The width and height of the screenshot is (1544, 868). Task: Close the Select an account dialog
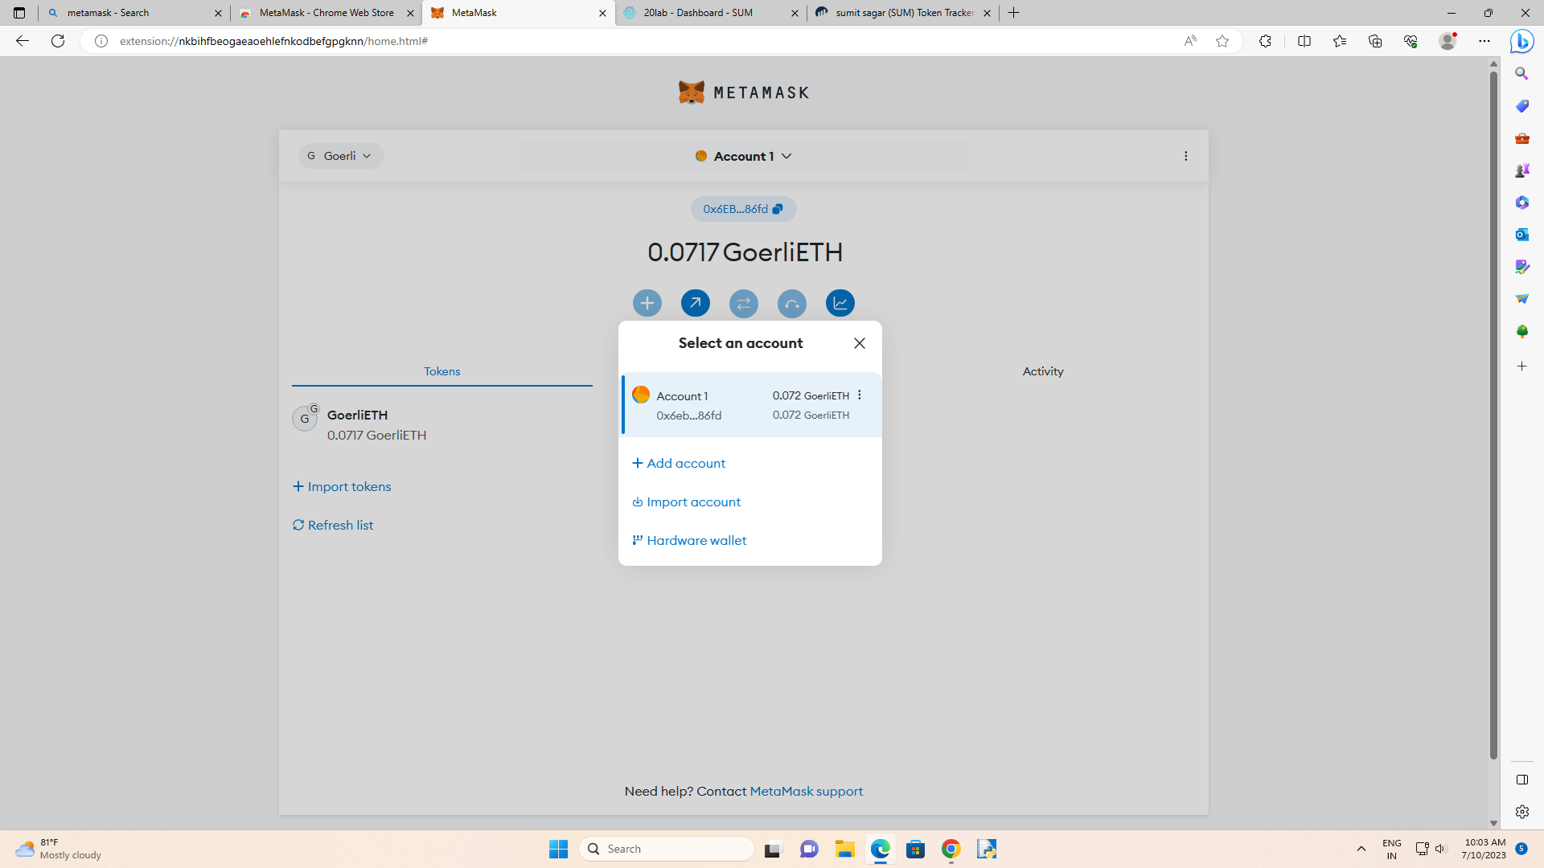point(859,343)
